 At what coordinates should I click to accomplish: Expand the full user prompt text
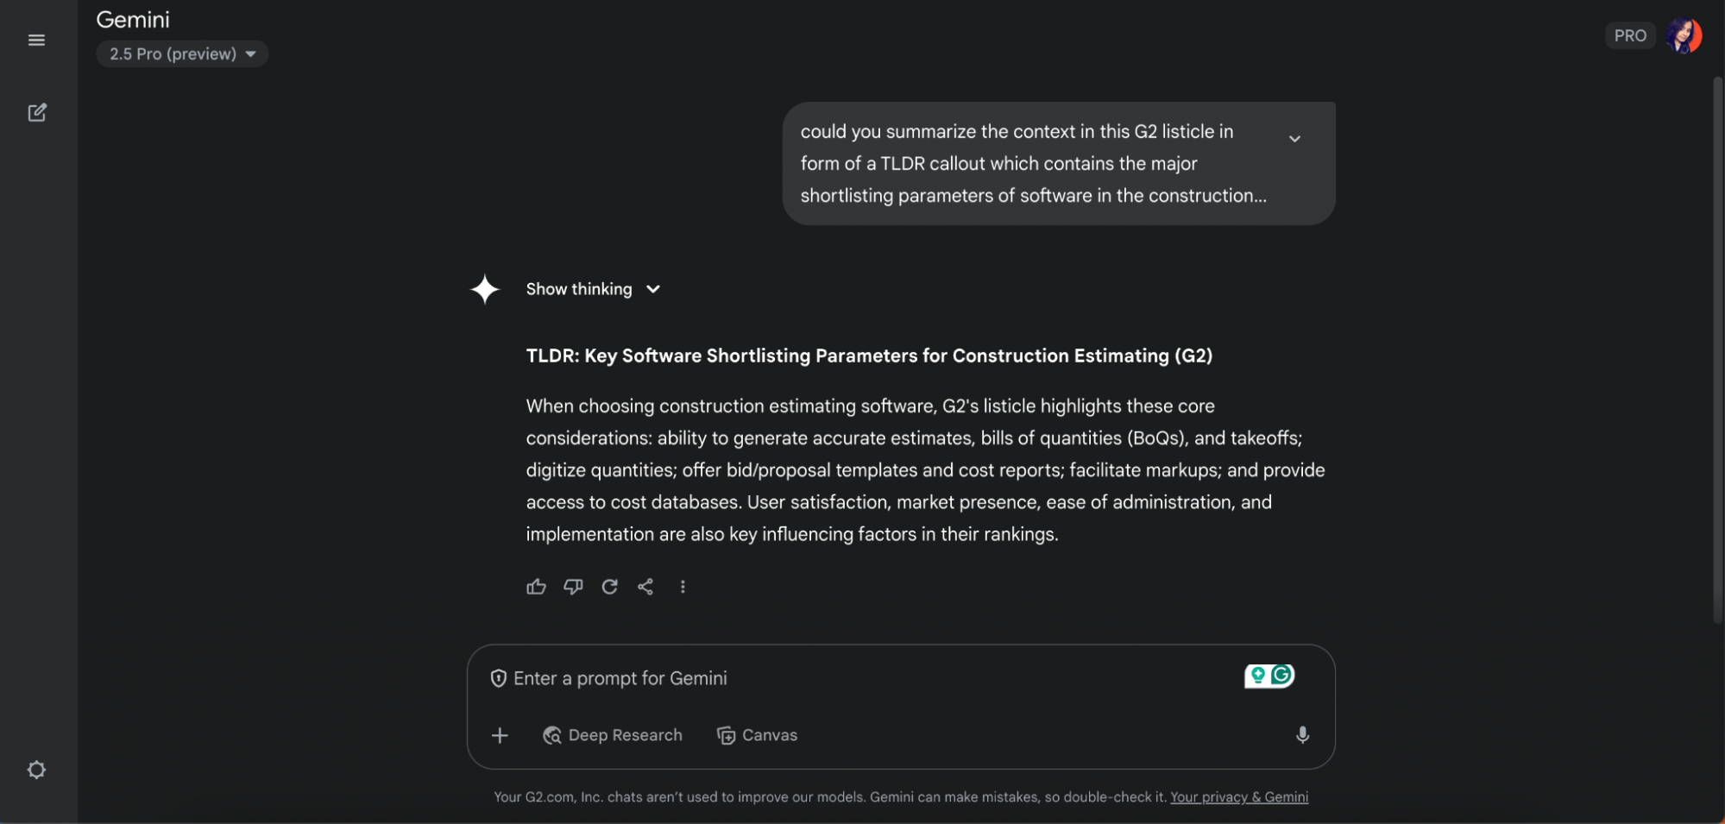pos(1294,138)
